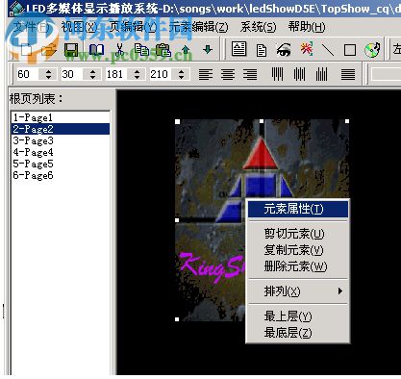
Task: Align elements to top edge
Action: point(278,74)
